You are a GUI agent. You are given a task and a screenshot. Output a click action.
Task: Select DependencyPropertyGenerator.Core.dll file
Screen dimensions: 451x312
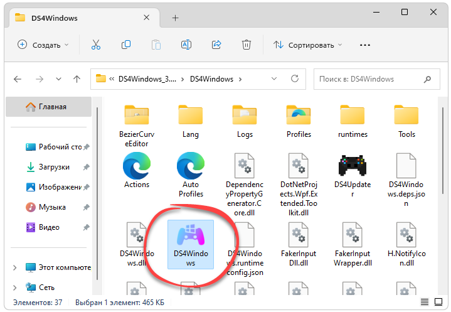pos(245,185)
